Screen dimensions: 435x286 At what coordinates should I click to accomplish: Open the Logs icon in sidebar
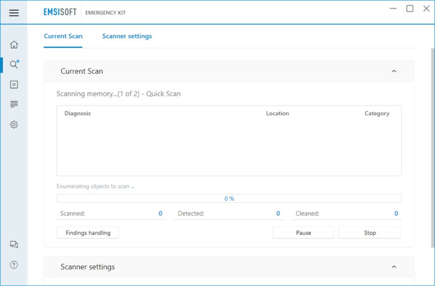point(14,104)
